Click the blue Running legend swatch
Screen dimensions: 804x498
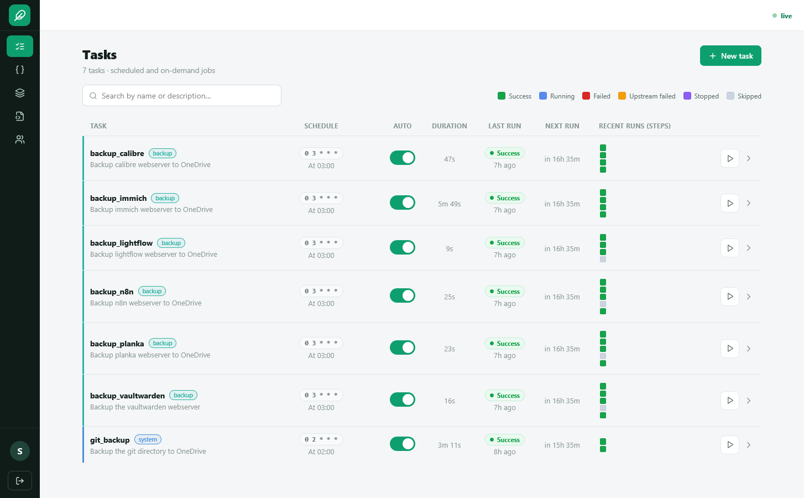click(543, 96)
